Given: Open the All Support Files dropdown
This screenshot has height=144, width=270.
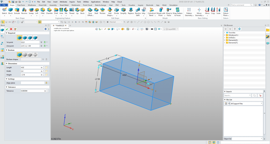Looking at the screenshot, I should [246, 104].
